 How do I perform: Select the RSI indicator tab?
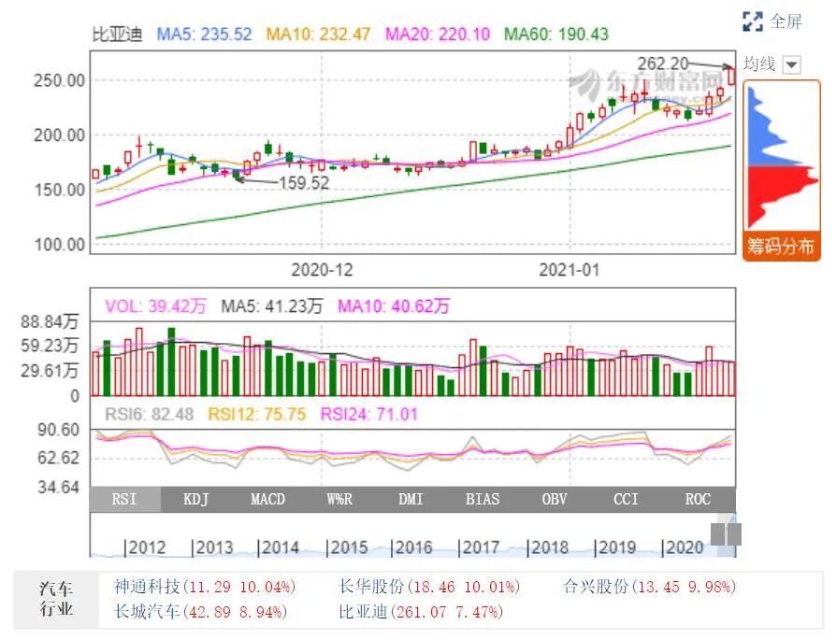pyautogui.click(x=125, y=499)
